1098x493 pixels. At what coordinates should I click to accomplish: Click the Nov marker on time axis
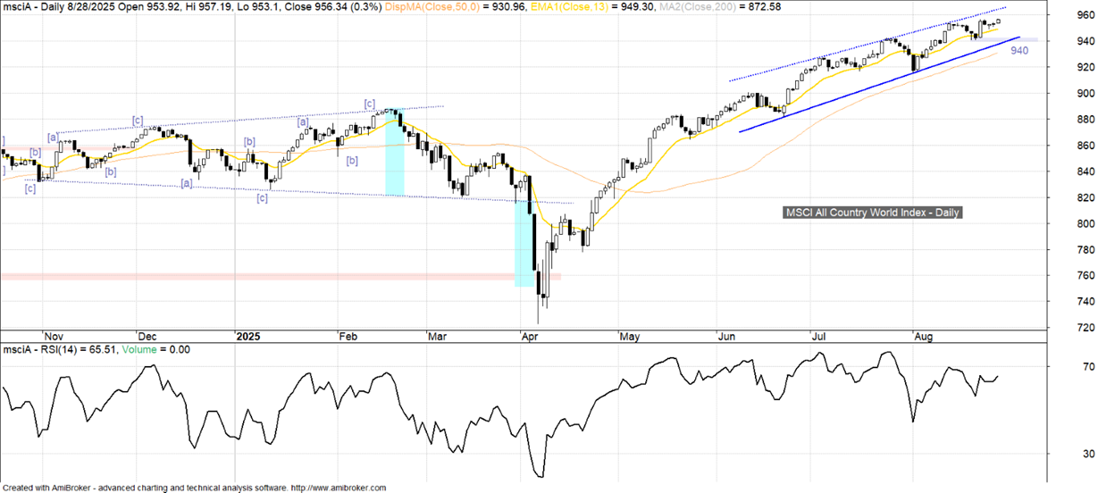pos(54,362)
